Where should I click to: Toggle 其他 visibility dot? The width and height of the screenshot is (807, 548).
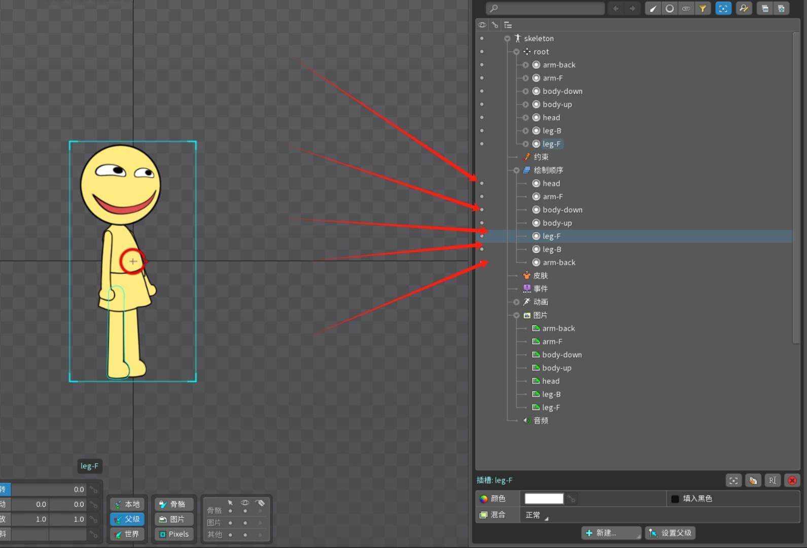click(245, 535)
